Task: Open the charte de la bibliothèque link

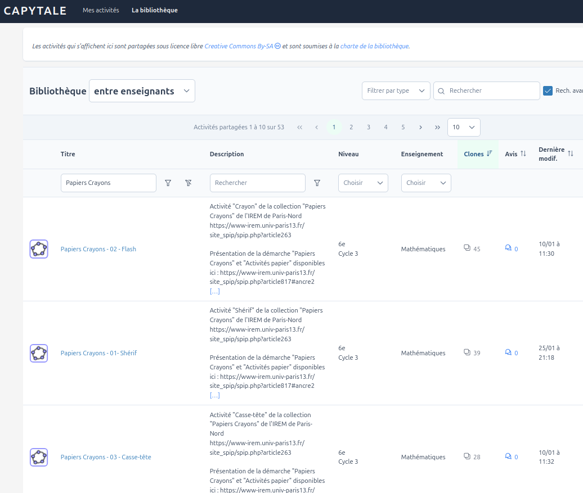Action: [374, 46]
